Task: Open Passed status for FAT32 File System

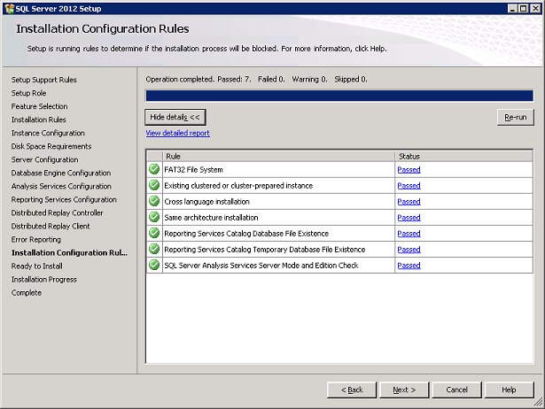Action: point(409,170)
